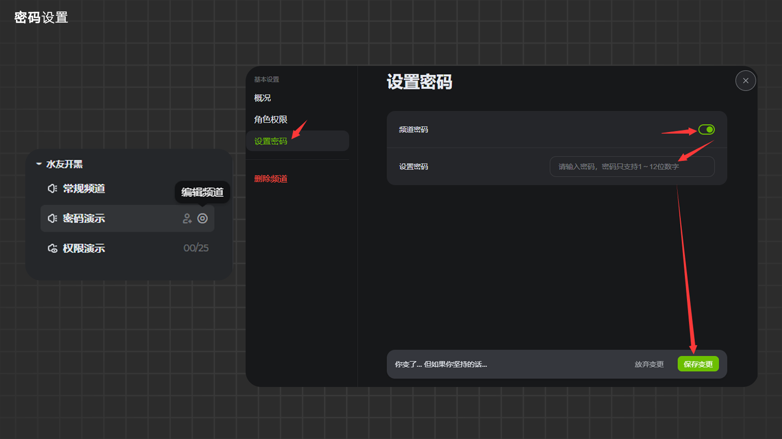782x439 pixels.
Task: Click 放弃变更 to discard changes
Action: (649, 364)
